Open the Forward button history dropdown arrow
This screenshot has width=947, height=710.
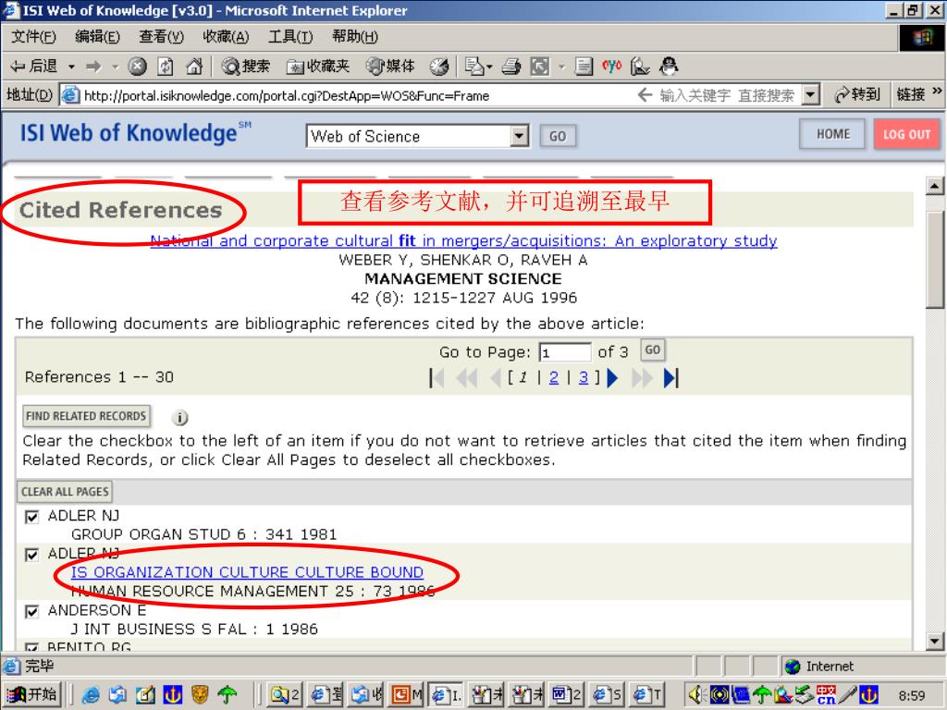click(116, 67)
